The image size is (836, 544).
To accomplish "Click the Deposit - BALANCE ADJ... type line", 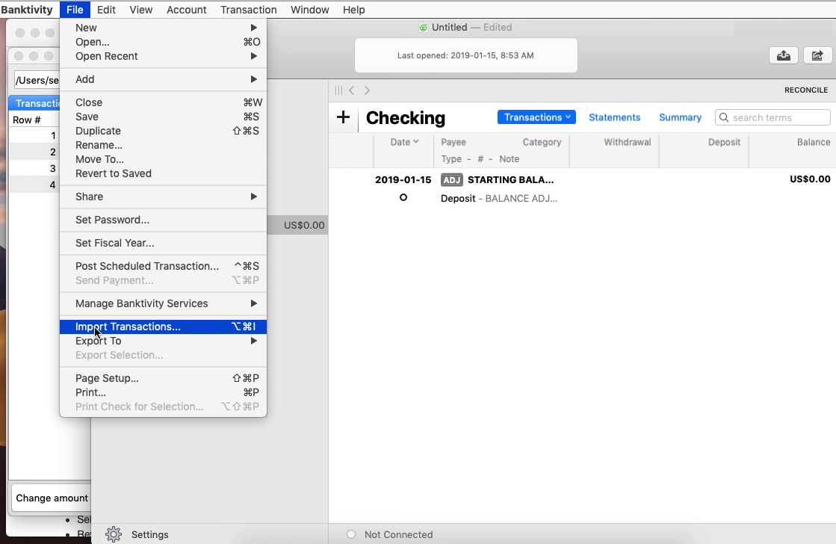I will click(498, 199).
